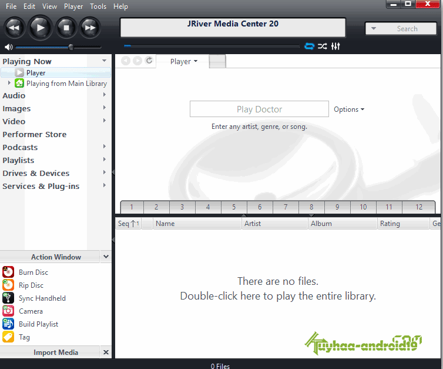Click the playback position seek bar
This screenshot has width=443, height=369.
pyautogui.click(x=212, y=46)
